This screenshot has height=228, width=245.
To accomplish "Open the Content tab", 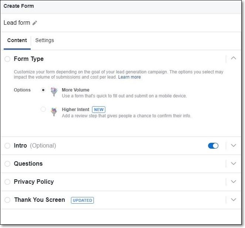I will coord(17,40).
